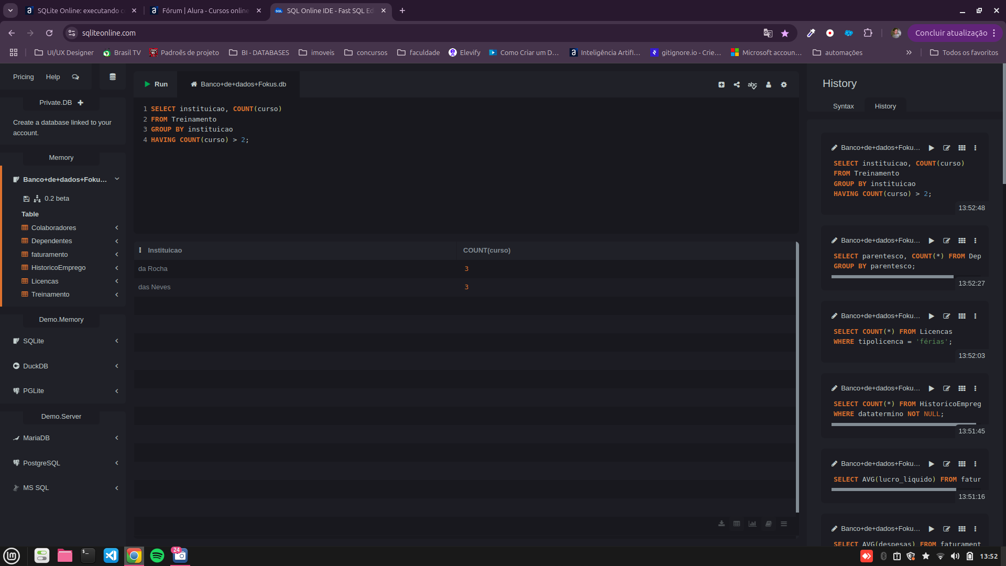The height and width of the screenshot is (566, 1006).
Task: Open editor settings gear icon
Action: tap(784, 85)
